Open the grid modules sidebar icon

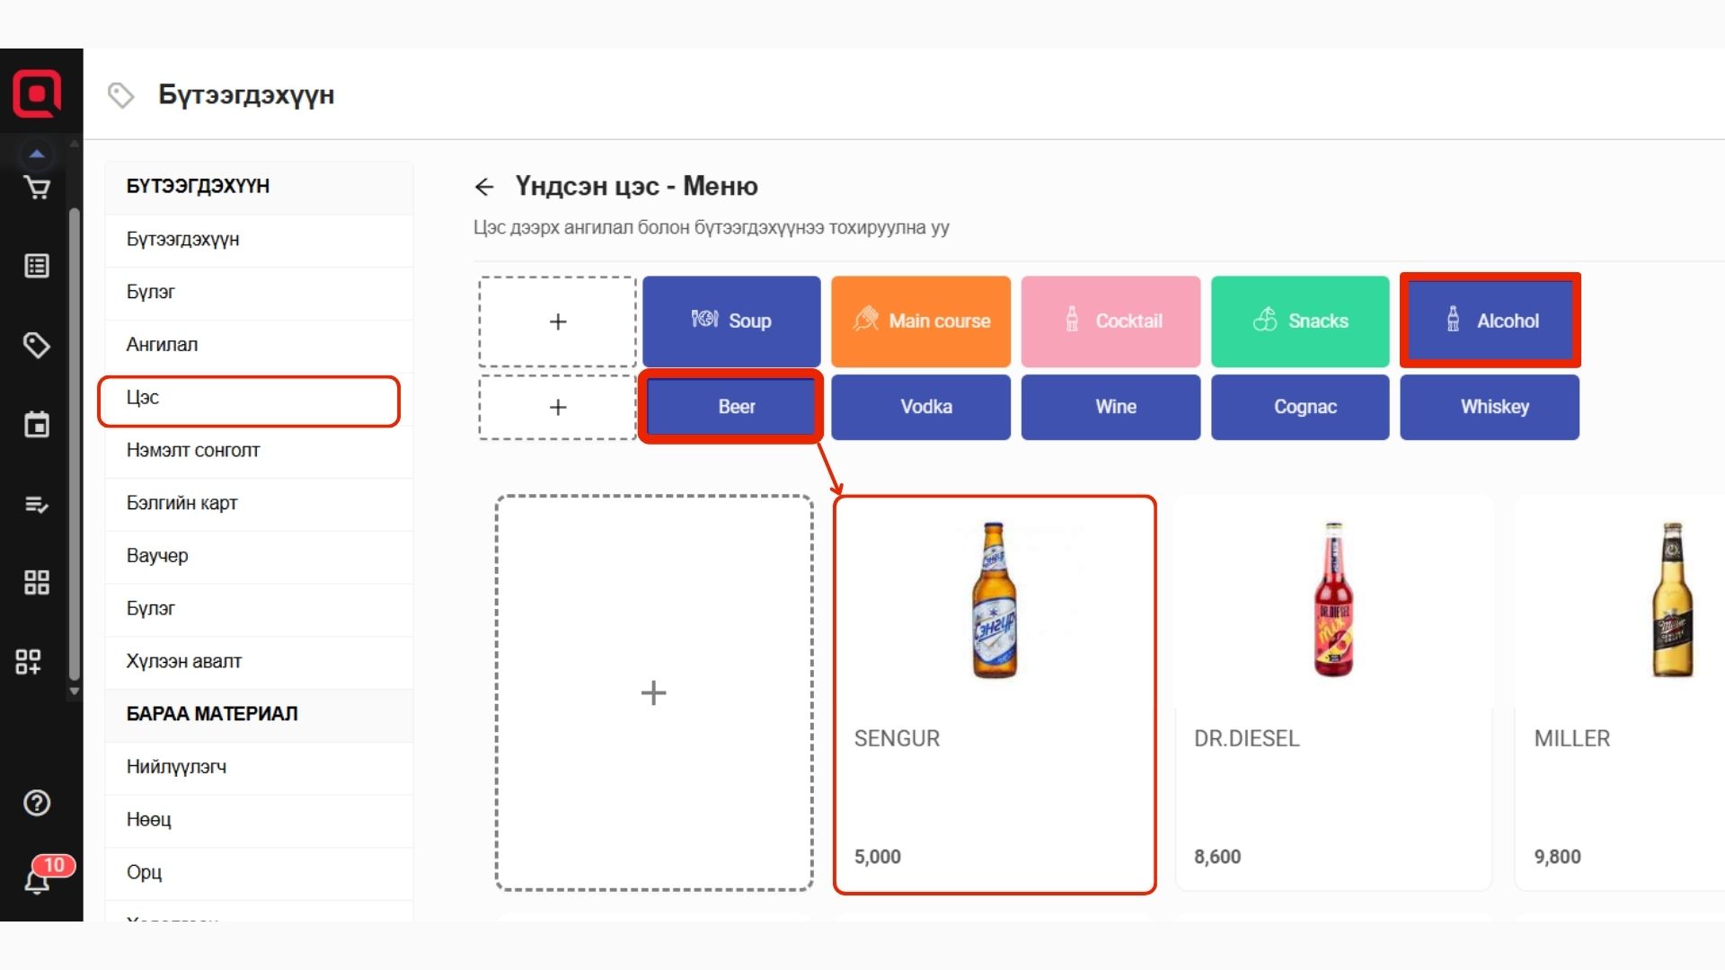[x=37, y=583]
